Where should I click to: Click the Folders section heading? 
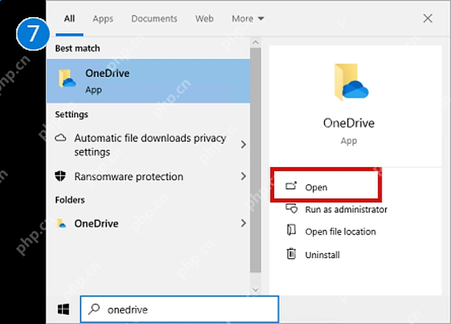click(69, 200)
